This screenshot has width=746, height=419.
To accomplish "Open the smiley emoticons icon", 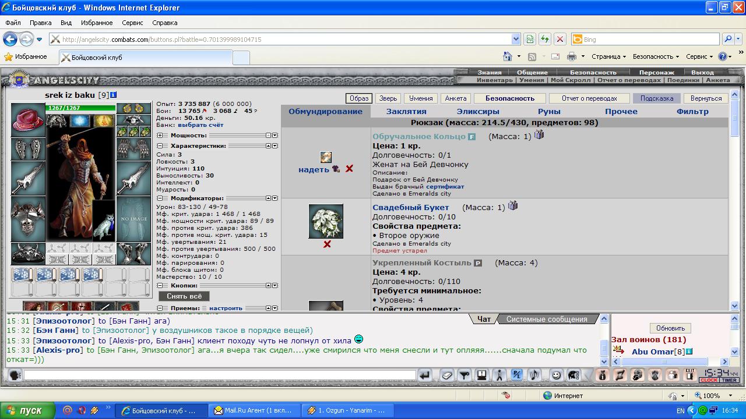I will [557, 375].
